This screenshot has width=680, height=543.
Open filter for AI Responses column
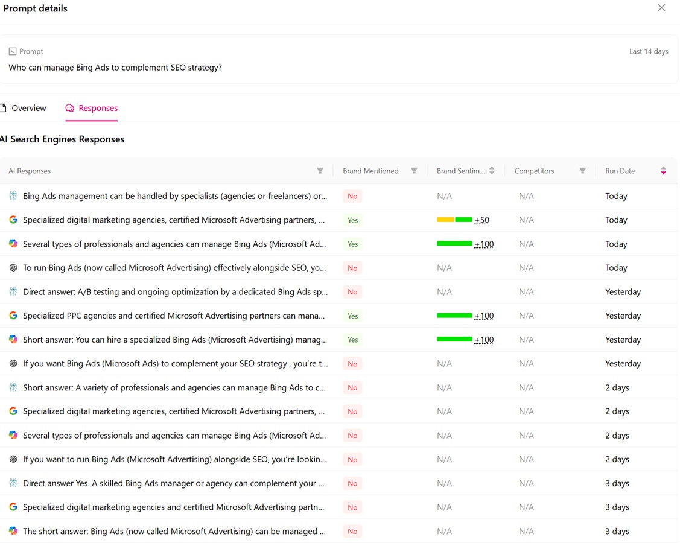coord(320,171)
